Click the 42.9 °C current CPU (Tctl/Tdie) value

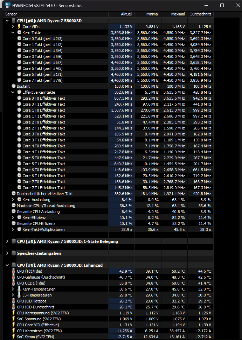125,271
